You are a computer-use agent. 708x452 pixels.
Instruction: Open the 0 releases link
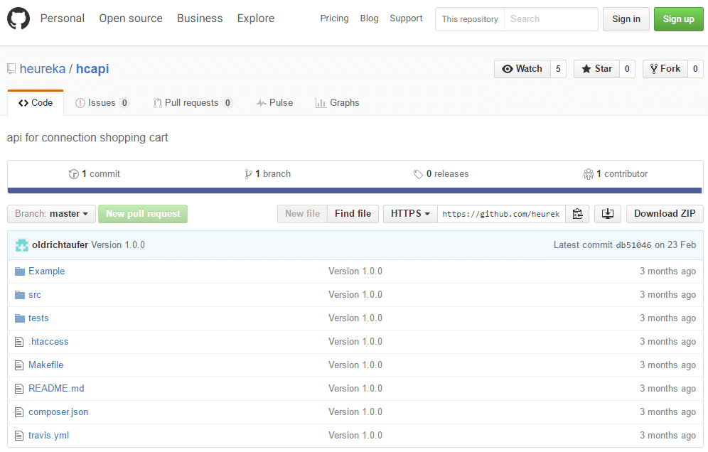click(x=441, y=174)
